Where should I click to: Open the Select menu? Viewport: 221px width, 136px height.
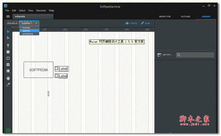22,11
